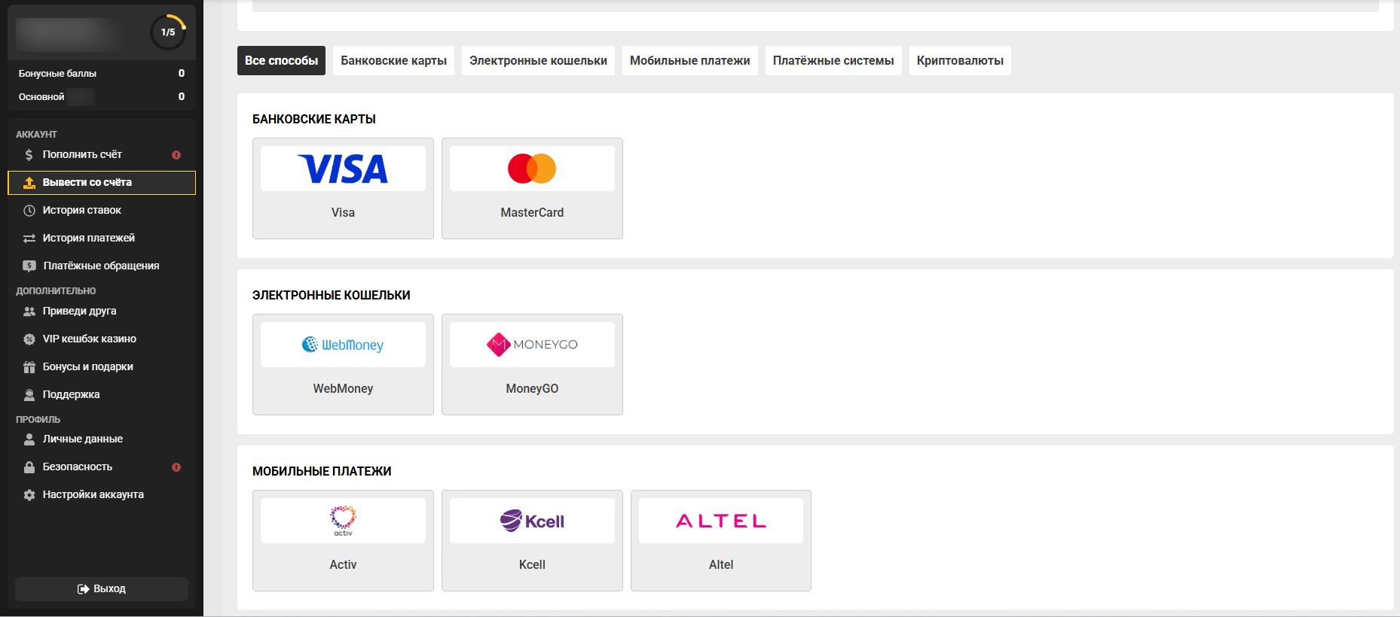
Task: Click the support agent icon beside Поддержка
Action: tap(29, 395)
